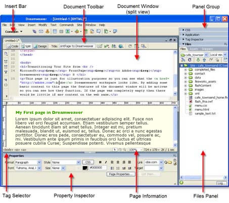Expand the images folder in Files tree
229x203 pixels.
click(186, 90)
